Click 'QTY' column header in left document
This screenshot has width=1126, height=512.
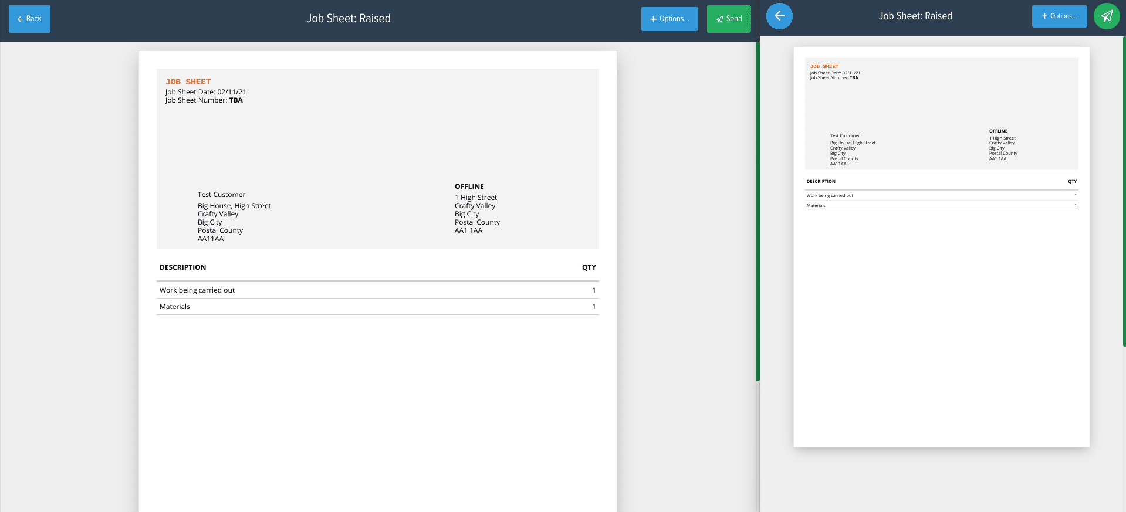tap(589, 267)
